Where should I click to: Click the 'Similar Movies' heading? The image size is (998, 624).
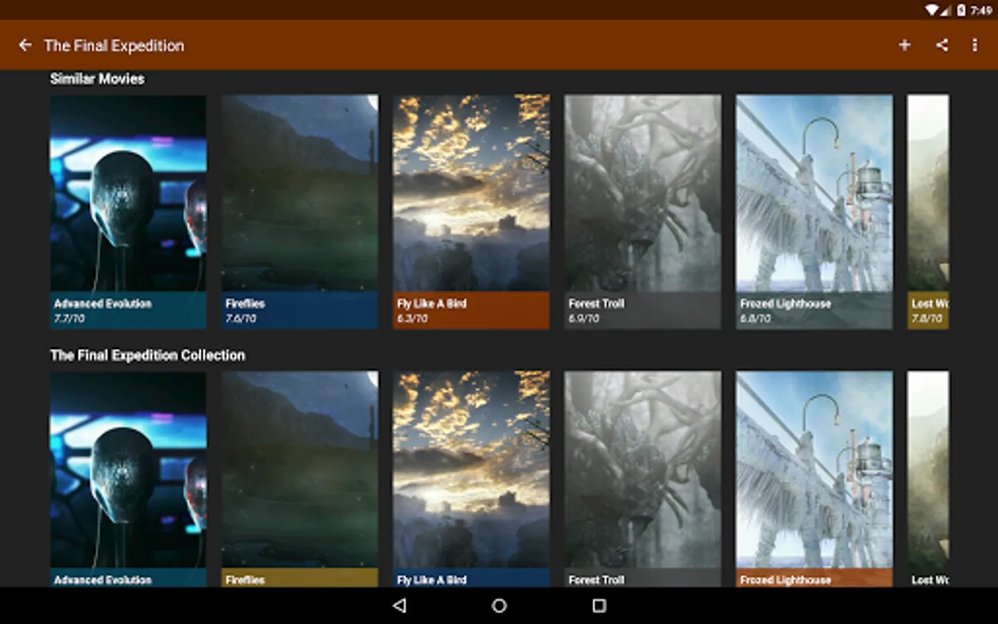tap(97, 79)
